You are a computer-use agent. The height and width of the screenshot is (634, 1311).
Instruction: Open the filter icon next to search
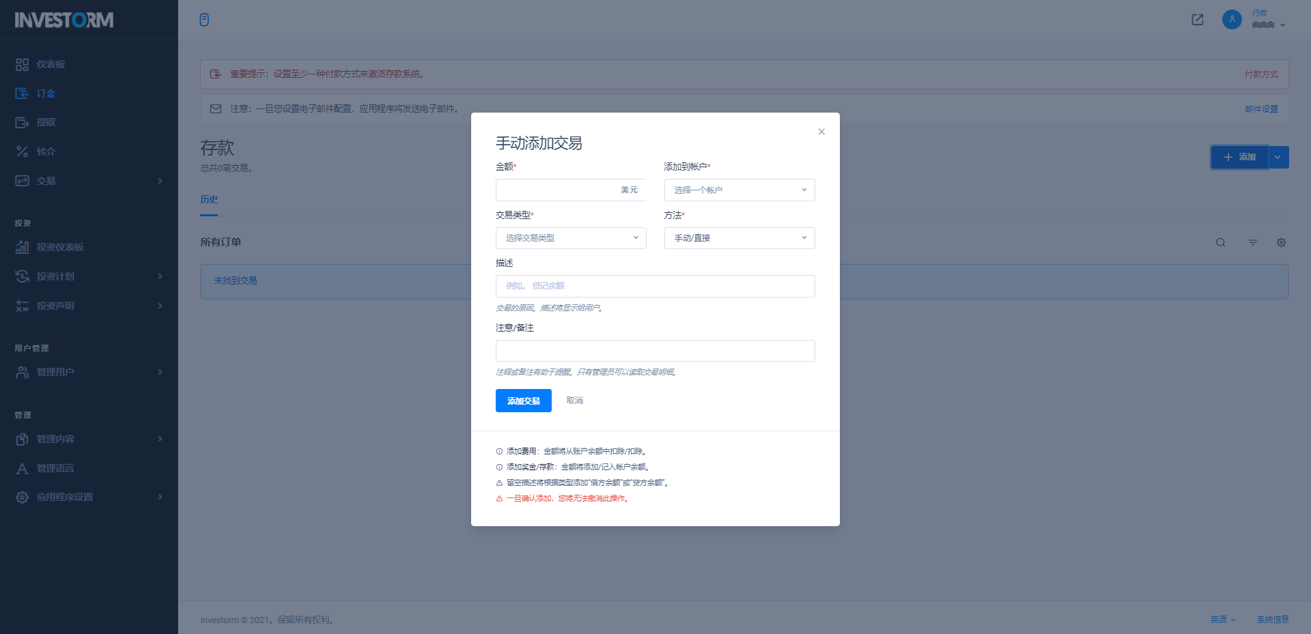[x=1252, y=242]
